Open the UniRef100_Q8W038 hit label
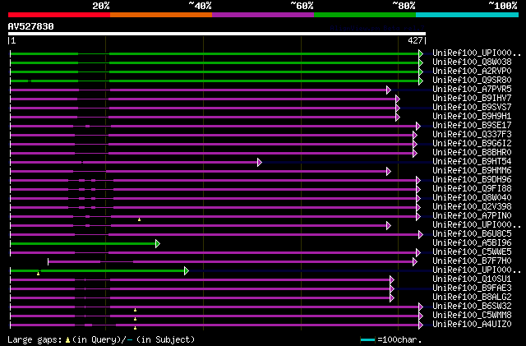The height and width of the screenshot is (346, 526). tap(472, 62)
